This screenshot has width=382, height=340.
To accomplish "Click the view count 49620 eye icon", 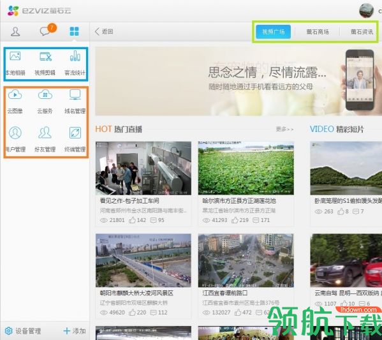I will (104, 313).
